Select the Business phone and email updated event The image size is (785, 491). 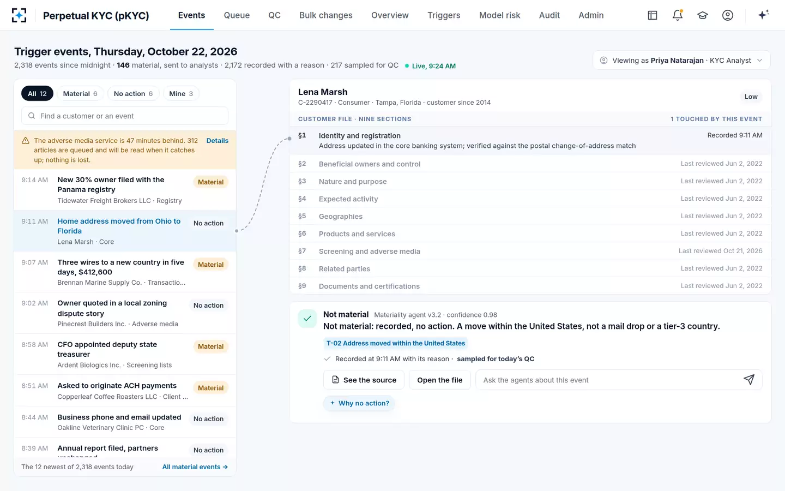(x=125, y=422)
